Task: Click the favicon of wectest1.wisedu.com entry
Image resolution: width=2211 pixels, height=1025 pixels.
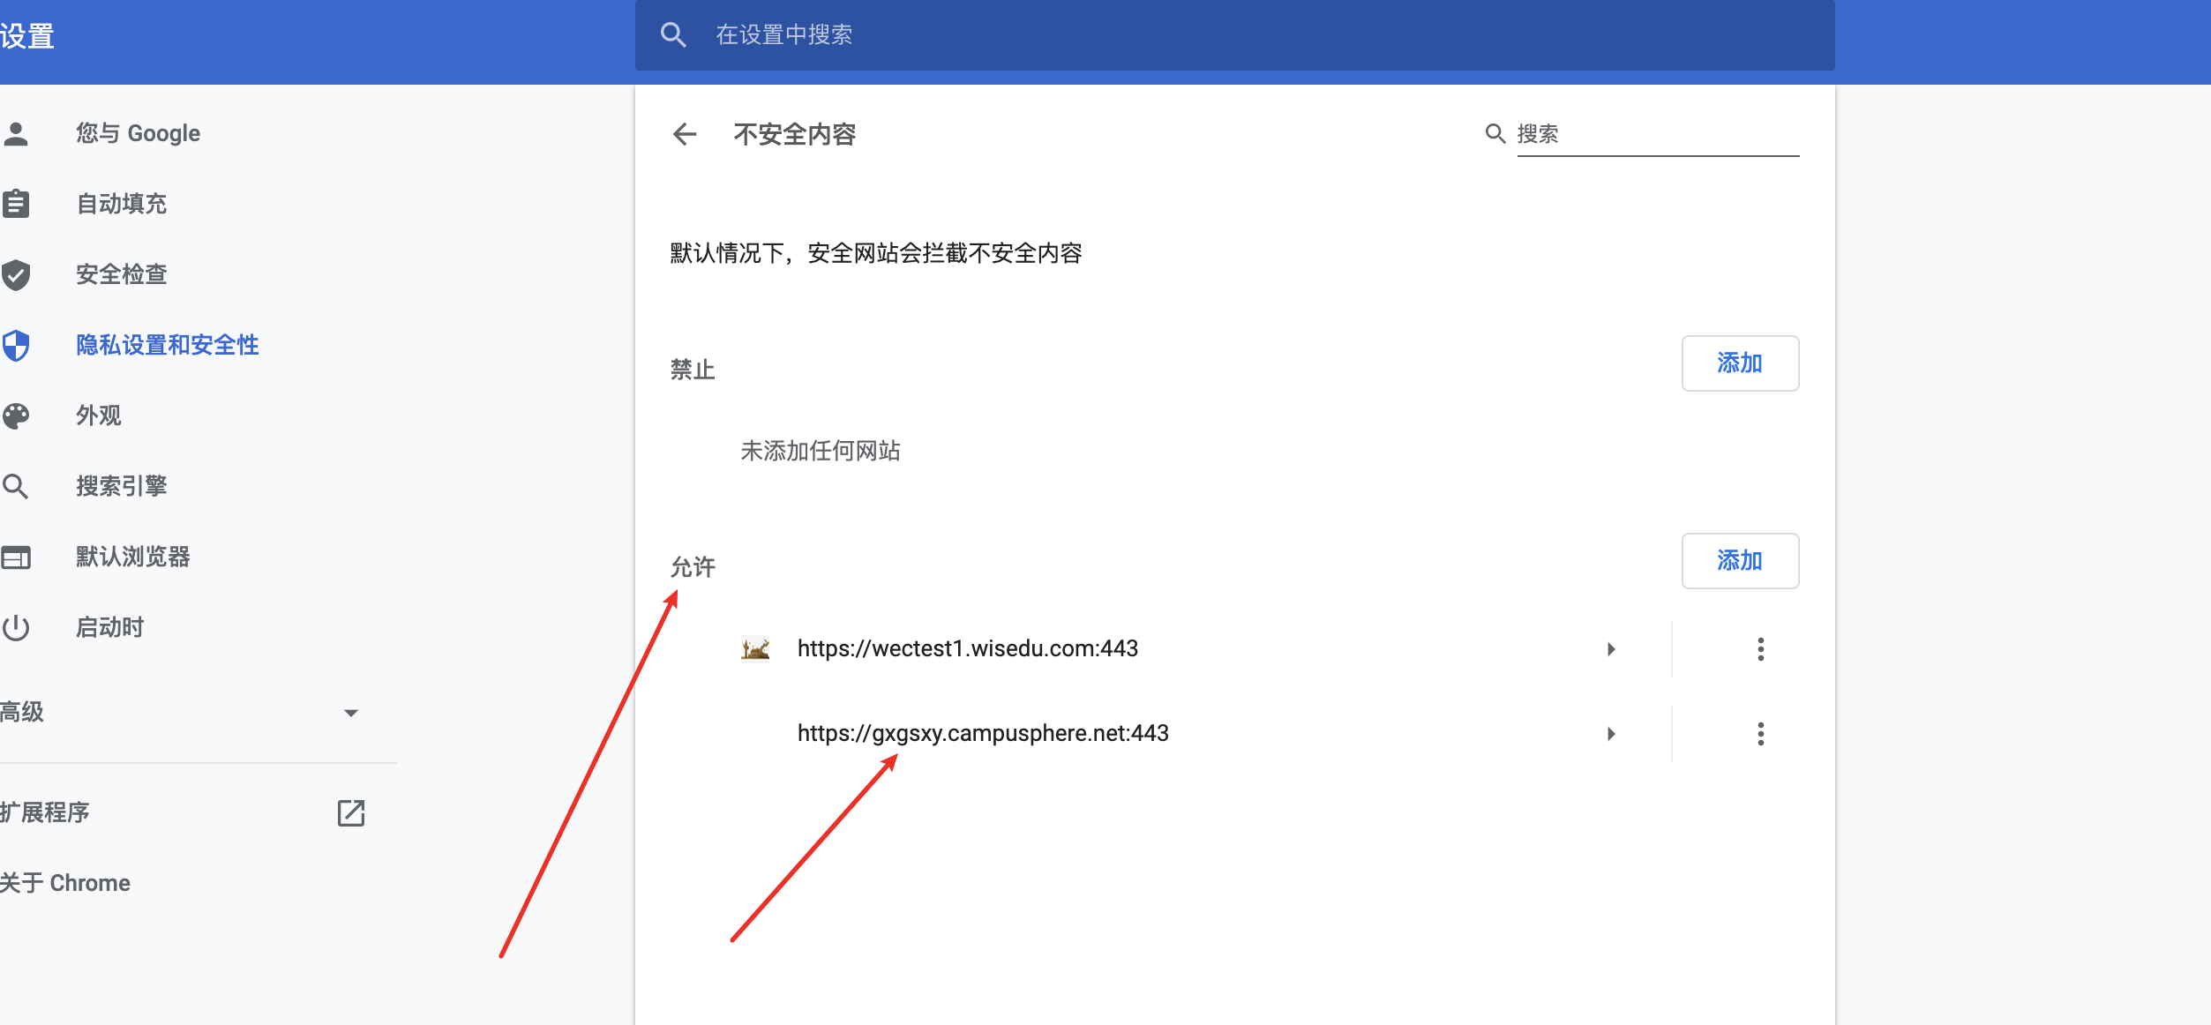Action: coord(754,648)
